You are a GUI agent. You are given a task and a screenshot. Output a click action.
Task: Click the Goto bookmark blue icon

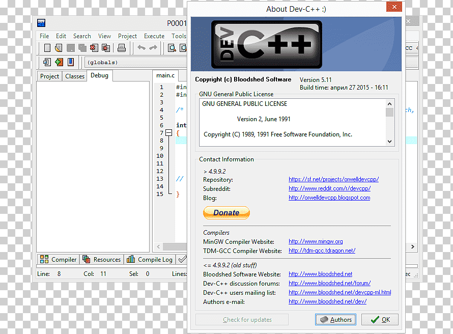pyautogui.click(x=70, y=62)
